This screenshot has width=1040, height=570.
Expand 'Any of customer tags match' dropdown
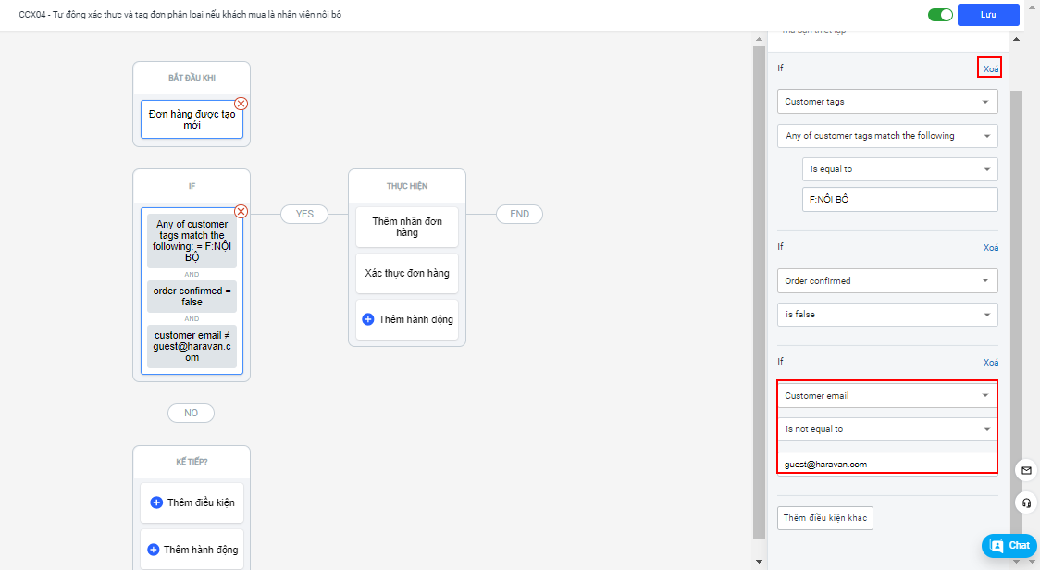(886, 136)
